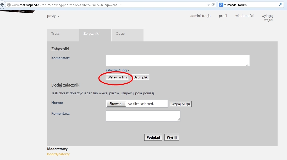The height and width of the screenshot is (160, 287).
Task: Click Browse to choose a file
Action: tap(116, 104)
